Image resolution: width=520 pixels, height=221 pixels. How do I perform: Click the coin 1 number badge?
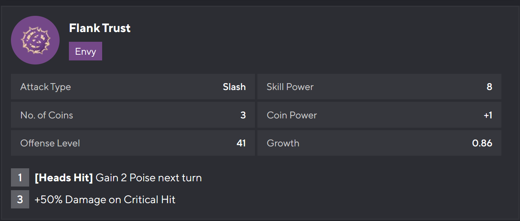[20, 178]
